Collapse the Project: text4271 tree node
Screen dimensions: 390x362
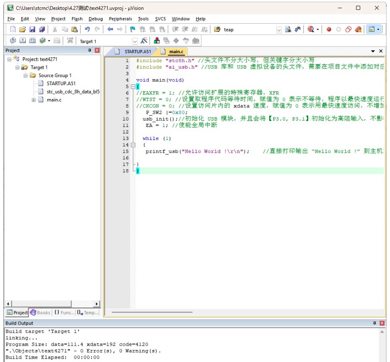pyautogui.click(x=9, y=59)
